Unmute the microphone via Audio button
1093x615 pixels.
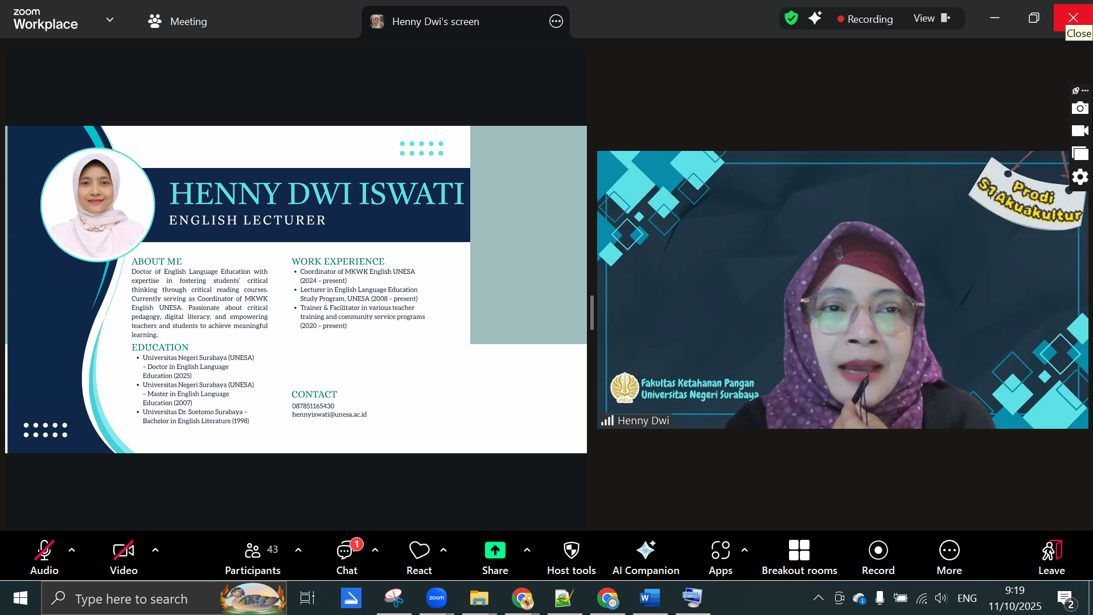point(44,557)
